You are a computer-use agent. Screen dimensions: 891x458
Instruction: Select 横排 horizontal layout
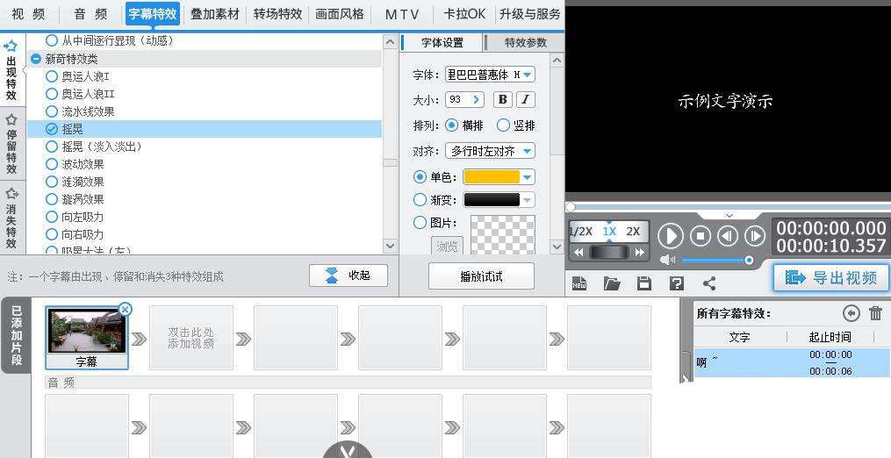click(x=452, y=125)
